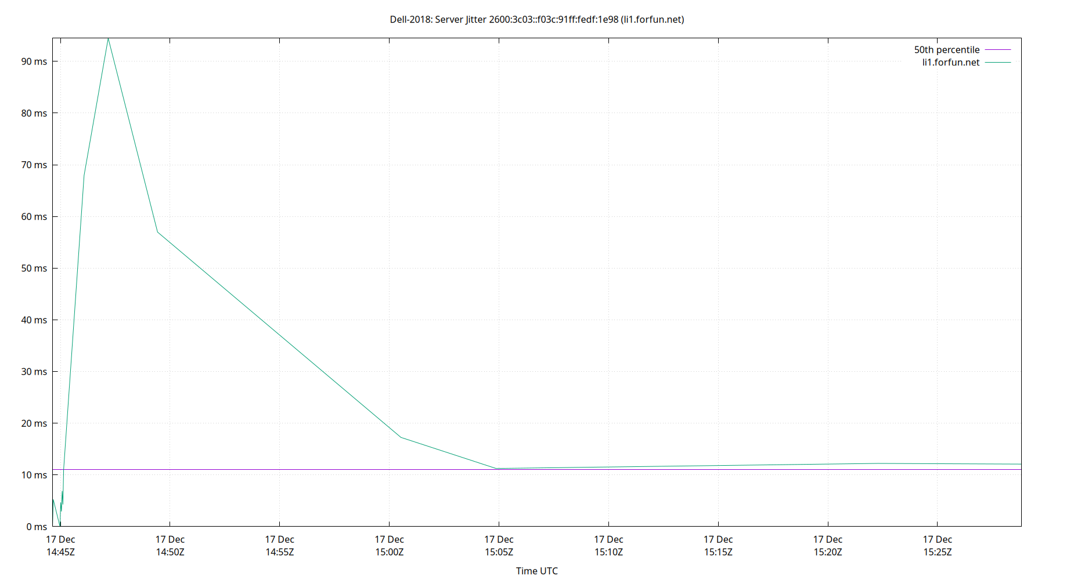The width and height of the screenshot is (1074, 580).
Task: Select the 14:45Z tick label
Action: tap(60, 552)
